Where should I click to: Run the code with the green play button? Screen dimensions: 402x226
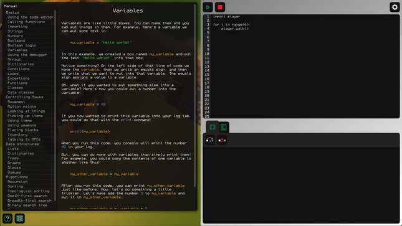point(208,7)
